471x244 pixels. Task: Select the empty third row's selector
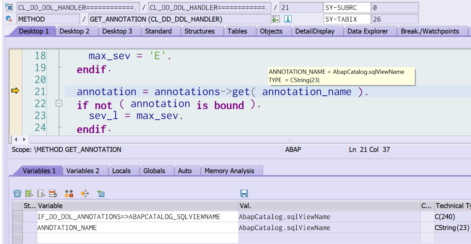tap(17, 238)
